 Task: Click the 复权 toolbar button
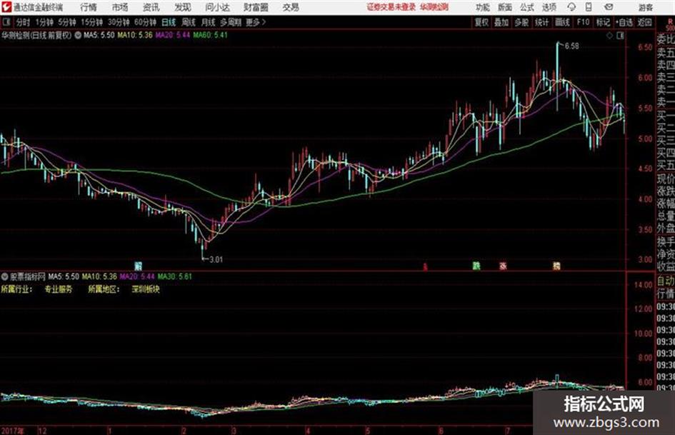(x=481, y=22)
